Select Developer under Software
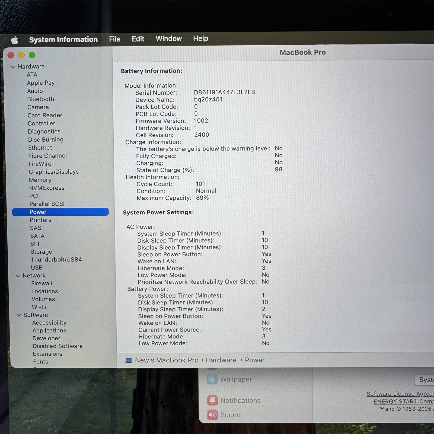Image resolution: width=434 pixels, height=434 pixels. [x=46, y=339]
